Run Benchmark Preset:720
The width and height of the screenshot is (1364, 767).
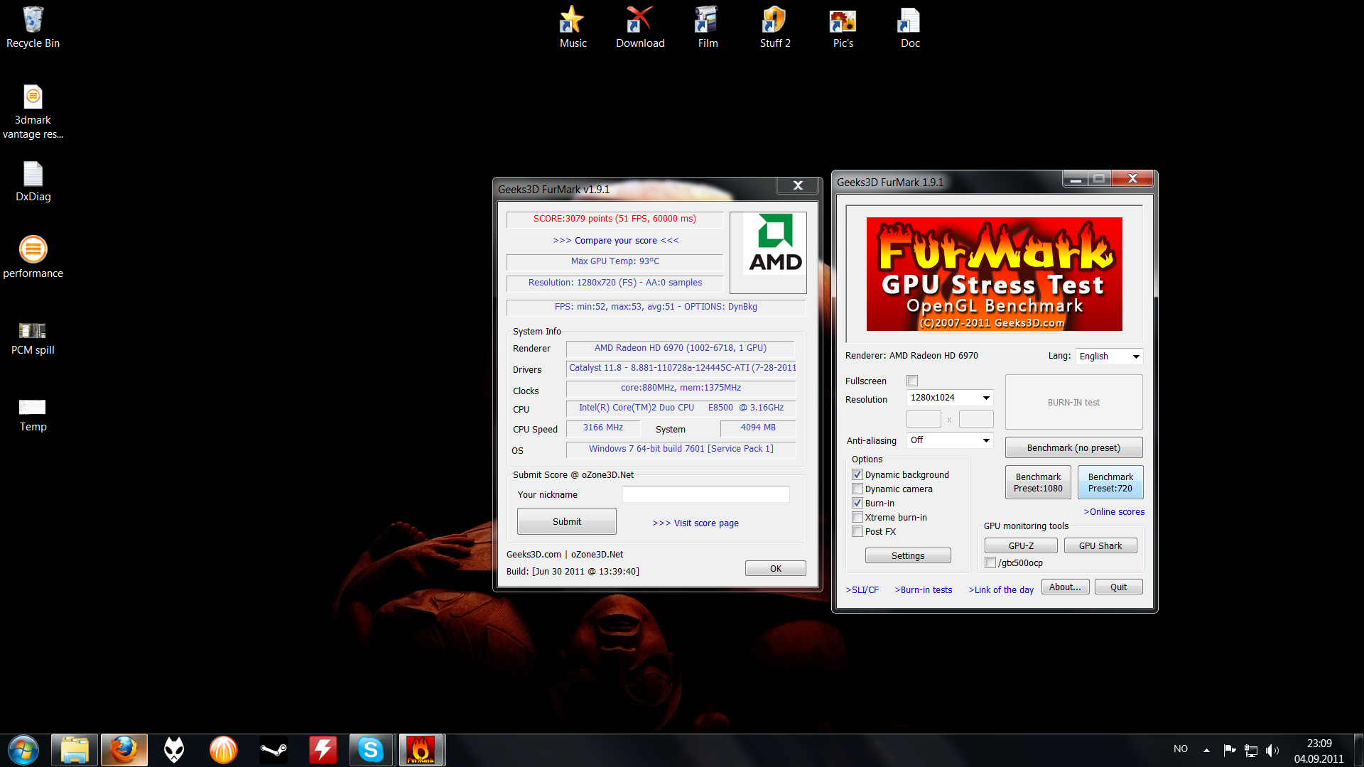pyautogui.click(x=1110, y=482)
